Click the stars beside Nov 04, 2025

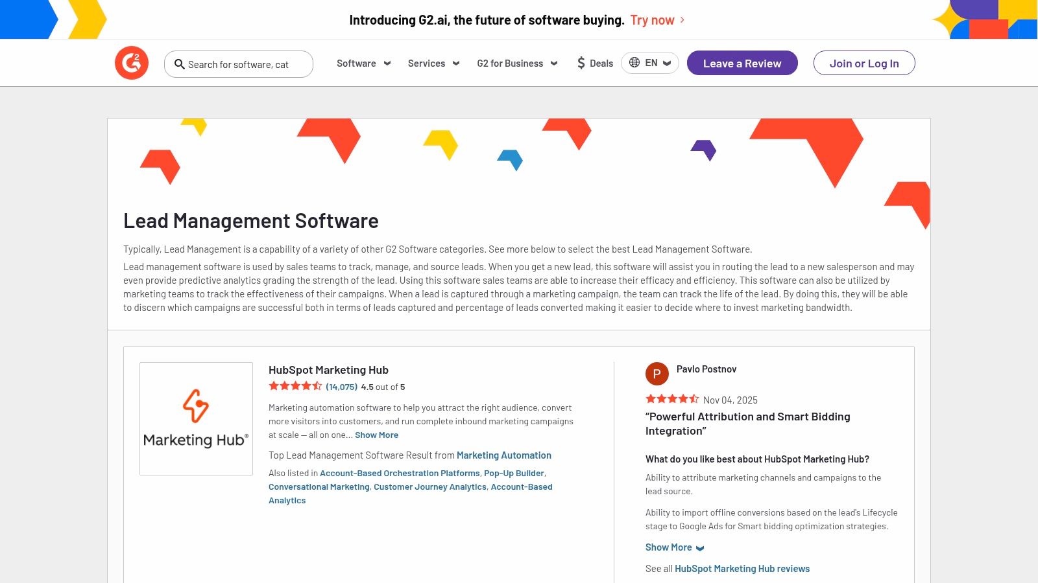click(672, 399)
